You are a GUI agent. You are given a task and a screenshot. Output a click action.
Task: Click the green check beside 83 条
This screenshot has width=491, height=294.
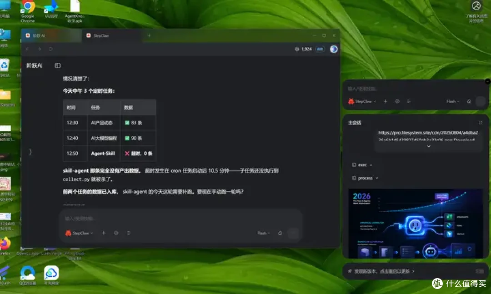(x=127, y=123)
